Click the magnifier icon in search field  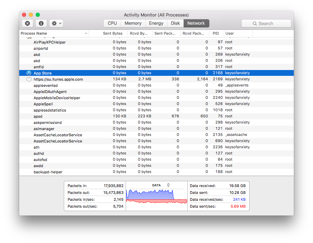tap(255, 24)
